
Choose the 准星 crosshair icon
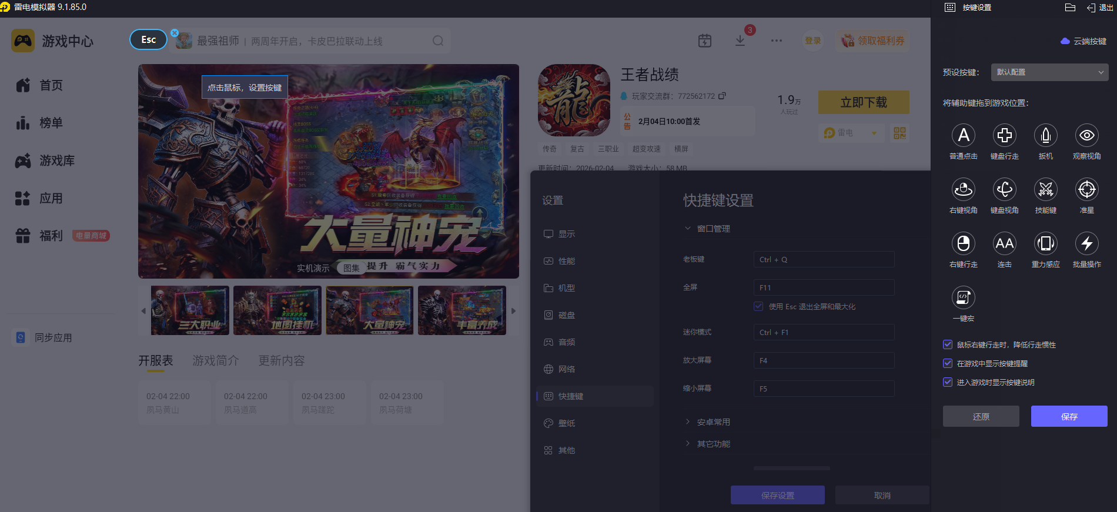click(1086, 189)
